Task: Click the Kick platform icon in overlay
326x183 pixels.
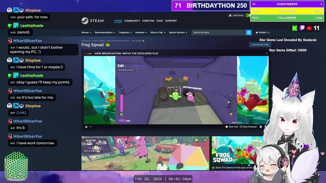Action: 295,28
